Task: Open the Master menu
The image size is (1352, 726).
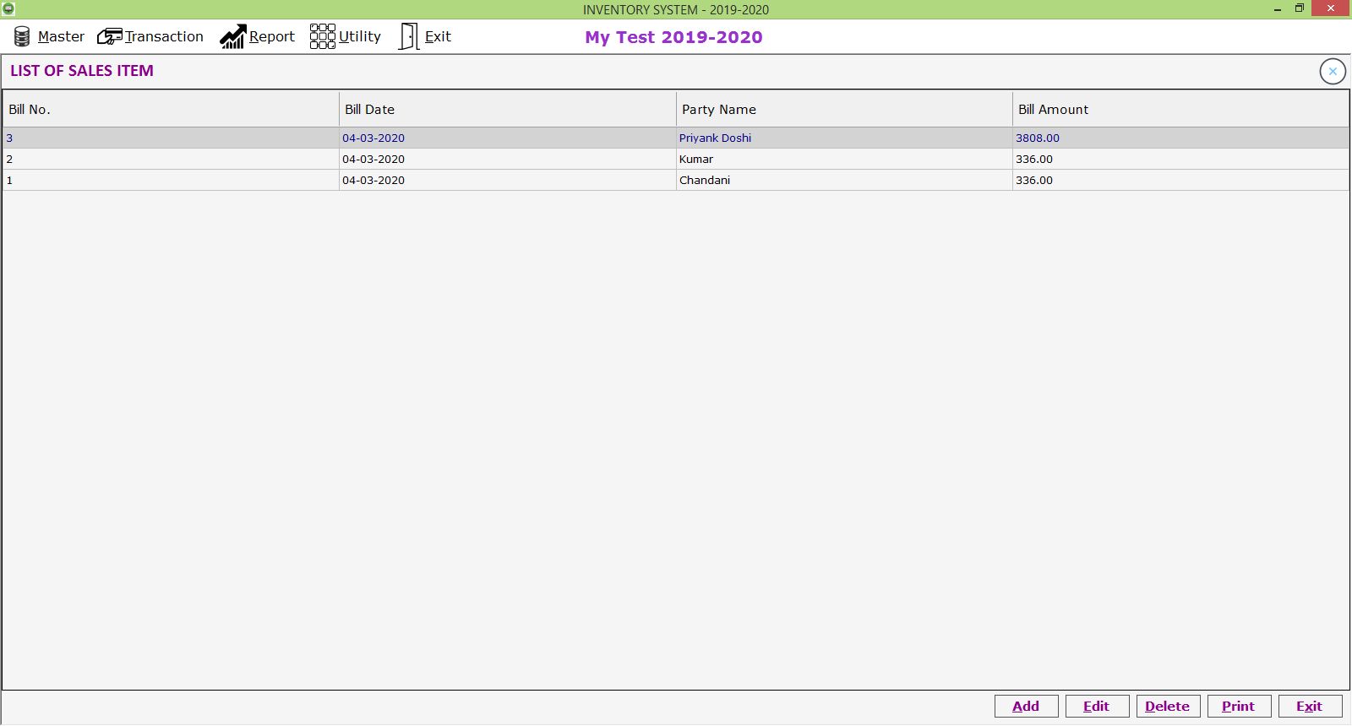Action: pos(61,36)
